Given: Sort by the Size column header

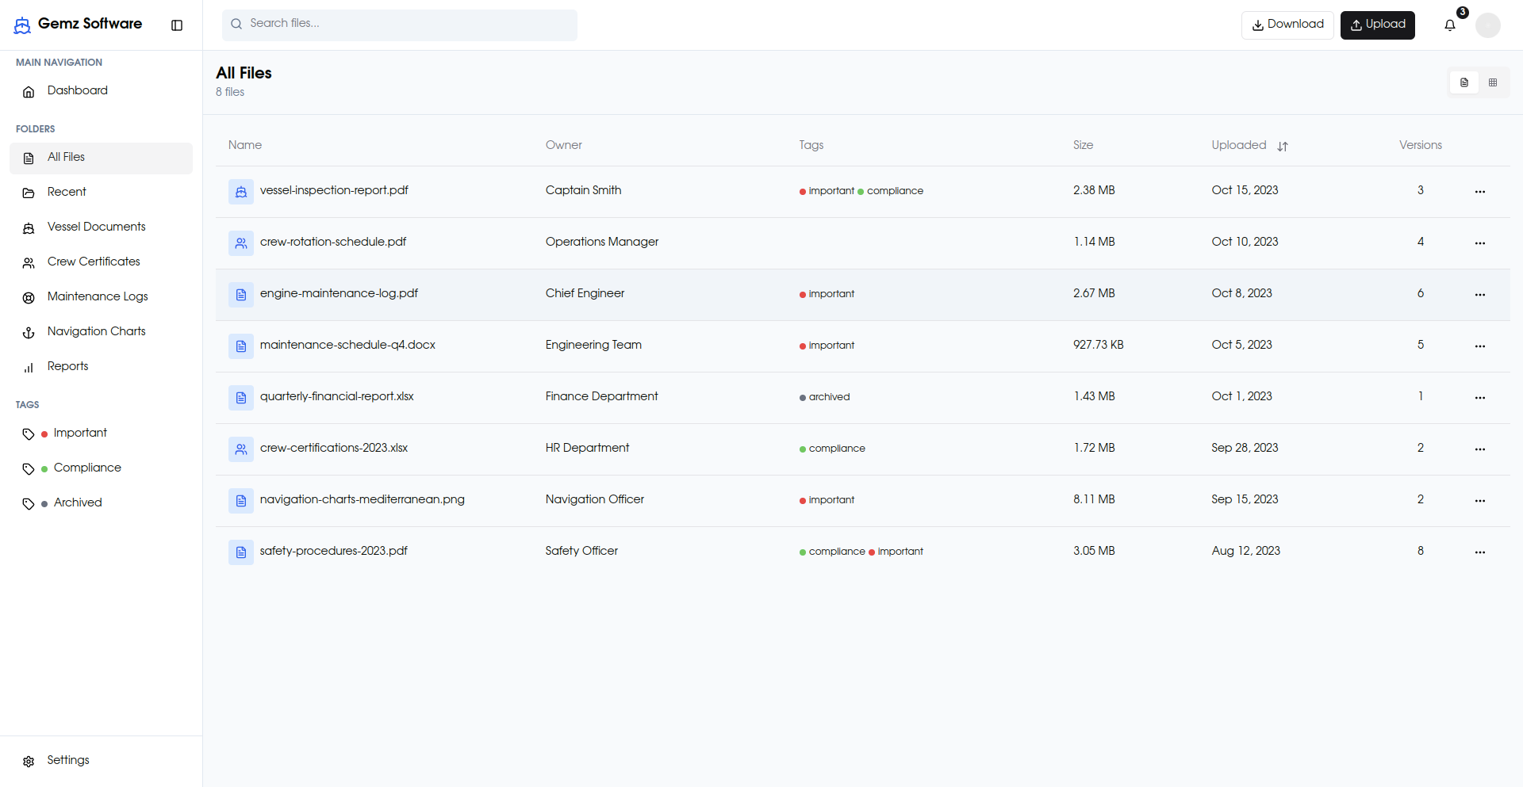Looking at the screenshot, I should click(1083, 145).
